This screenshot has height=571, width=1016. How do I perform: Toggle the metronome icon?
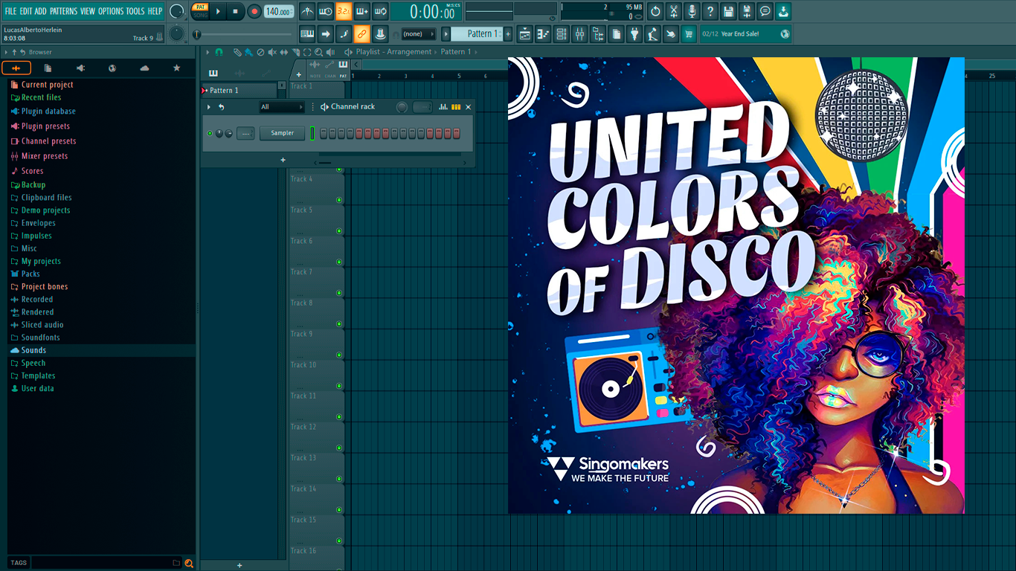coord(307,11)
